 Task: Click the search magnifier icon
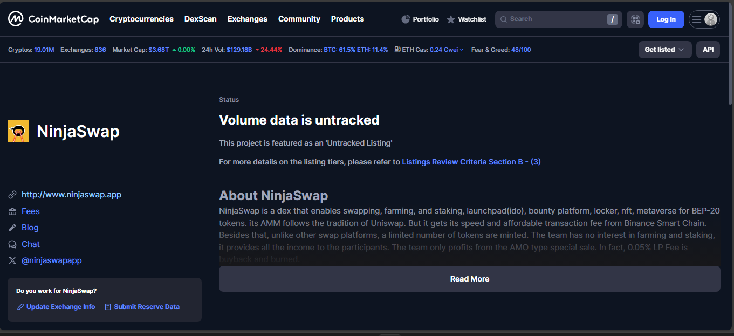[504, 19]
